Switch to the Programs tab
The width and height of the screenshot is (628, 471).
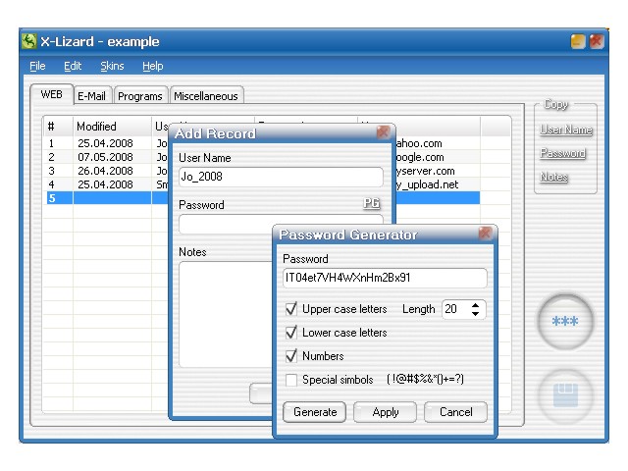(140, 96)
